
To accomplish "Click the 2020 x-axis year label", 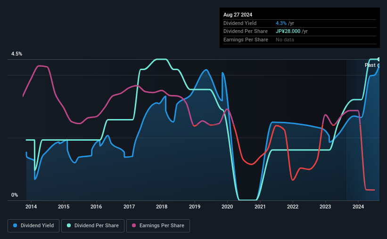I will tap(227, 207).
